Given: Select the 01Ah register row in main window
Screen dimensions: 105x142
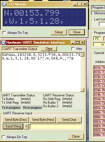Looking at the screenshot, I should pos(99,99).
